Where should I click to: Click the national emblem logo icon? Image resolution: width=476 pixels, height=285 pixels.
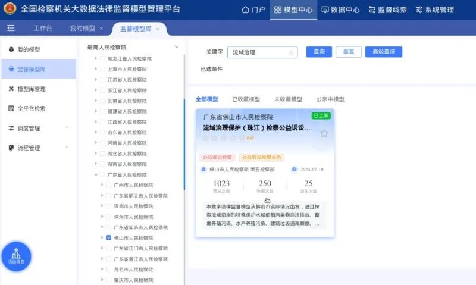click(x=10, y=9)
